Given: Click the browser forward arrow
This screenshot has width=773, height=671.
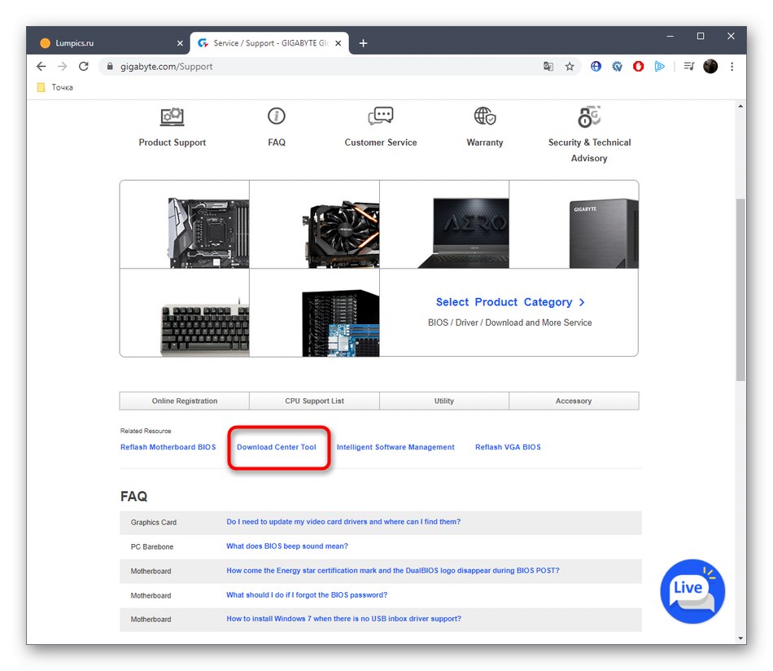Looking at the screenshot, I should tap(62, 66).
